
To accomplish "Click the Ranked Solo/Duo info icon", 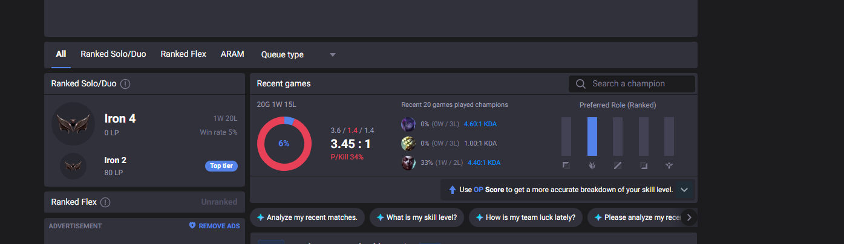I will 126,84.
